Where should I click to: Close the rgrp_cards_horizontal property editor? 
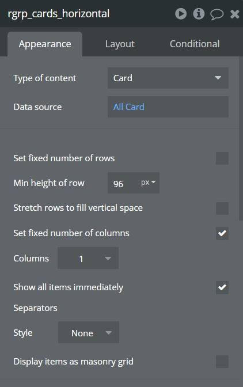(x=234, y=14)
